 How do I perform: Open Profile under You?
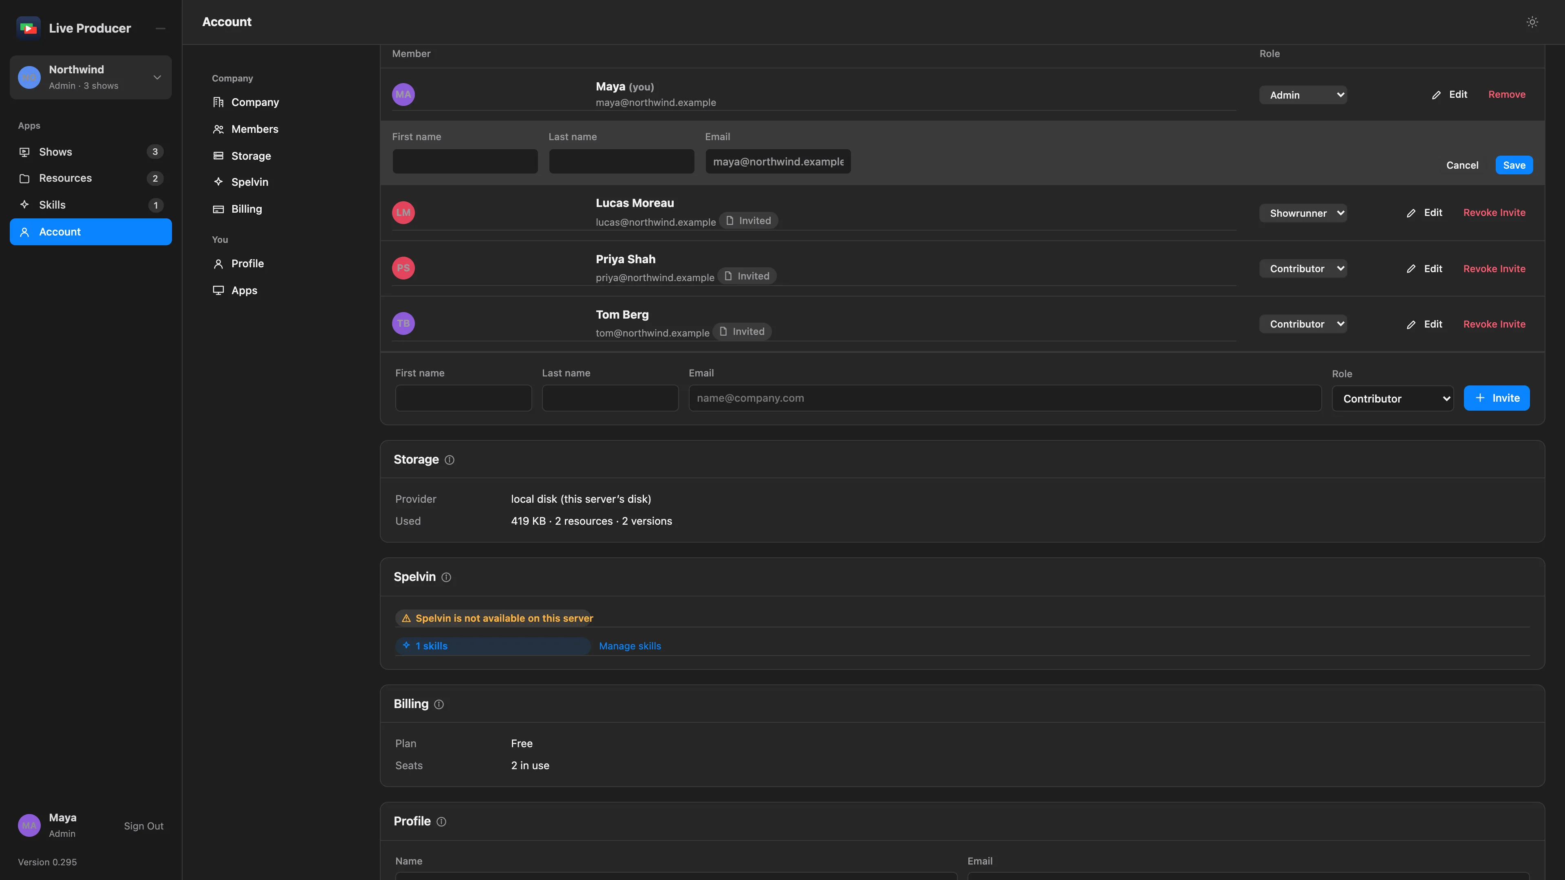(x=238, y=264)
